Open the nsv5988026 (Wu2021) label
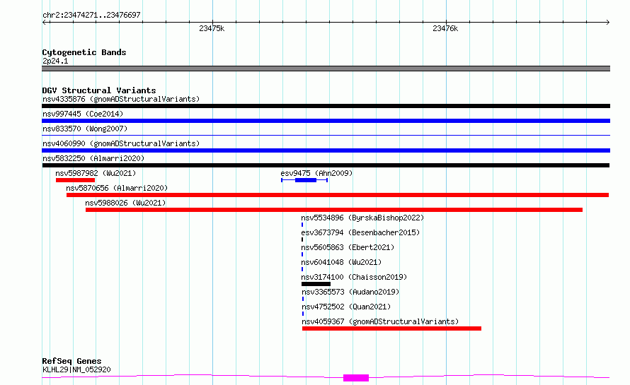 tap(125, 203)
